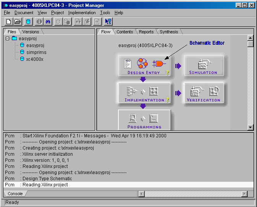The width and height of the screenshot is (257, 207).
Task: Open the HDL Editor document icon
Action: [128, 64]
